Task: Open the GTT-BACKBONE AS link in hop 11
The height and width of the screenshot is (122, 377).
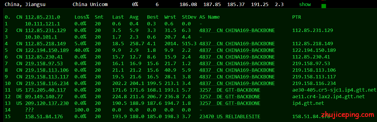Action: click(x=230, y=90)
